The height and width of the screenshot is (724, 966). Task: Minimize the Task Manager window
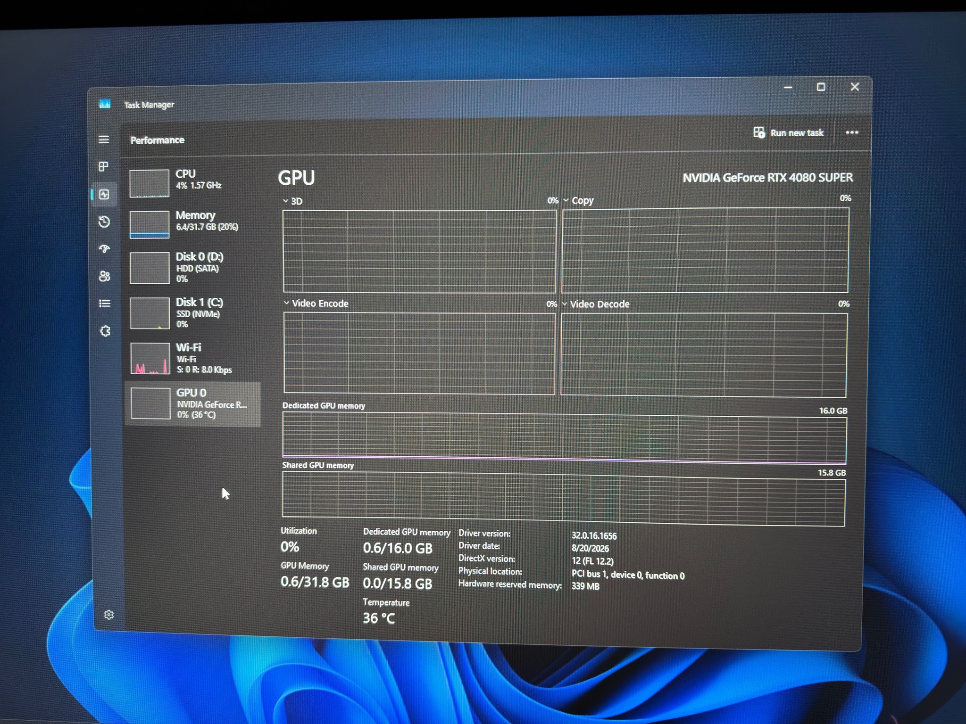click(788, 87)
